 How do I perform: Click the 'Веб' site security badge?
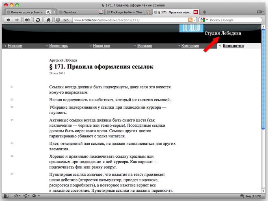coord(64,20)
